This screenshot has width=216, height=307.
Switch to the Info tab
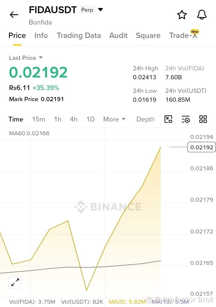click(x=41, y=35)
